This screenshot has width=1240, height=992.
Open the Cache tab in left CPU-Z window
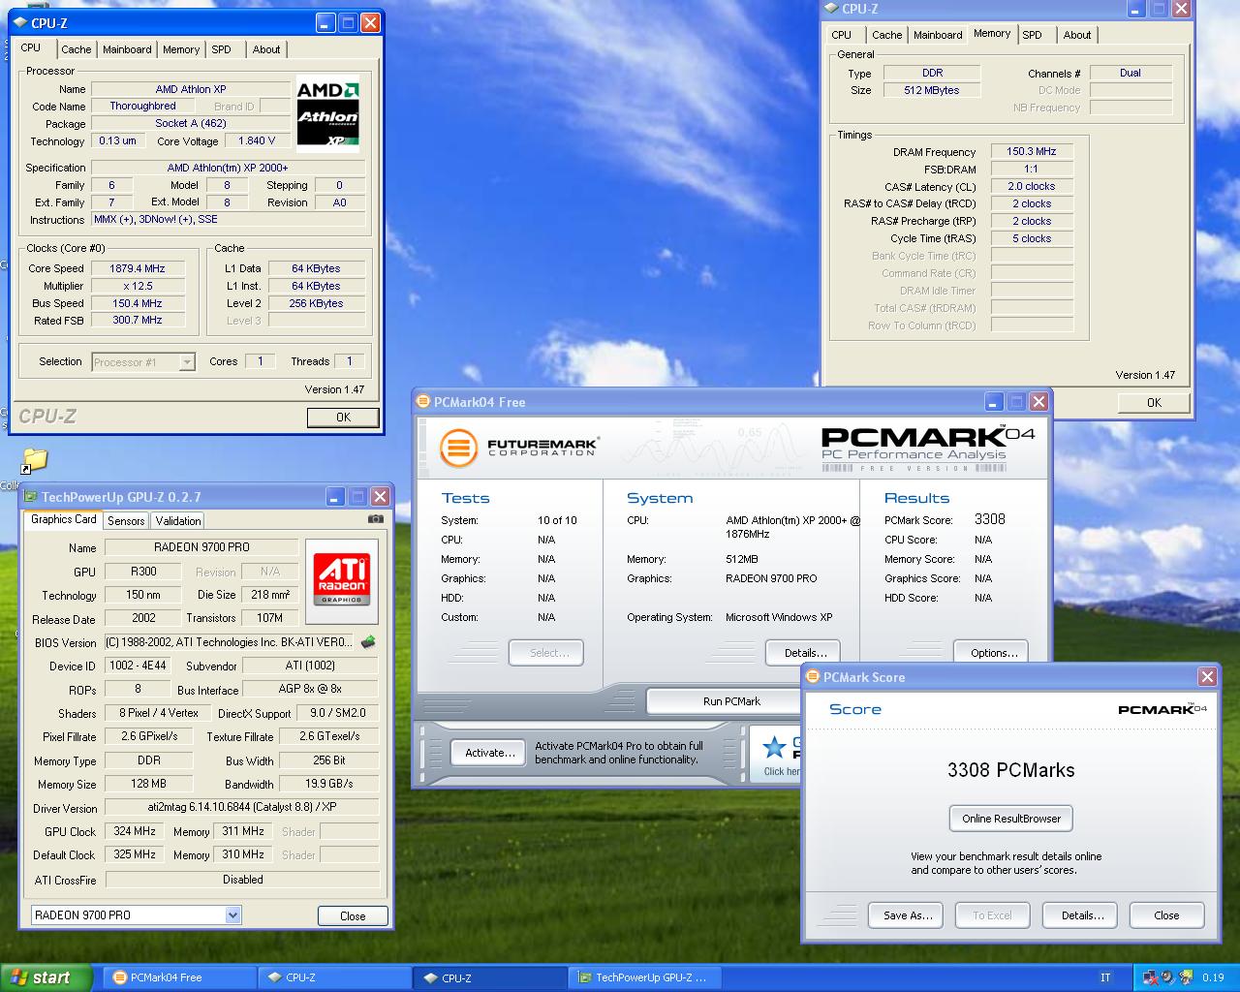click(76, 49)
